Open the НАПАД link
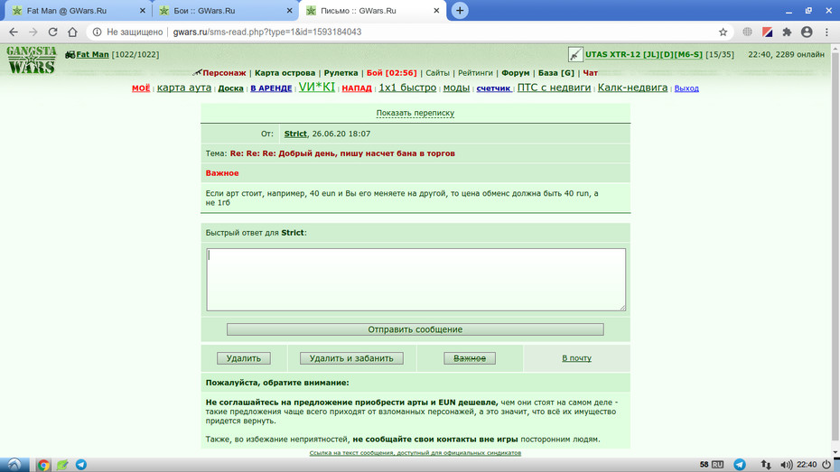The width and height of the screenshot is (840, 472). tap(357, 88)
